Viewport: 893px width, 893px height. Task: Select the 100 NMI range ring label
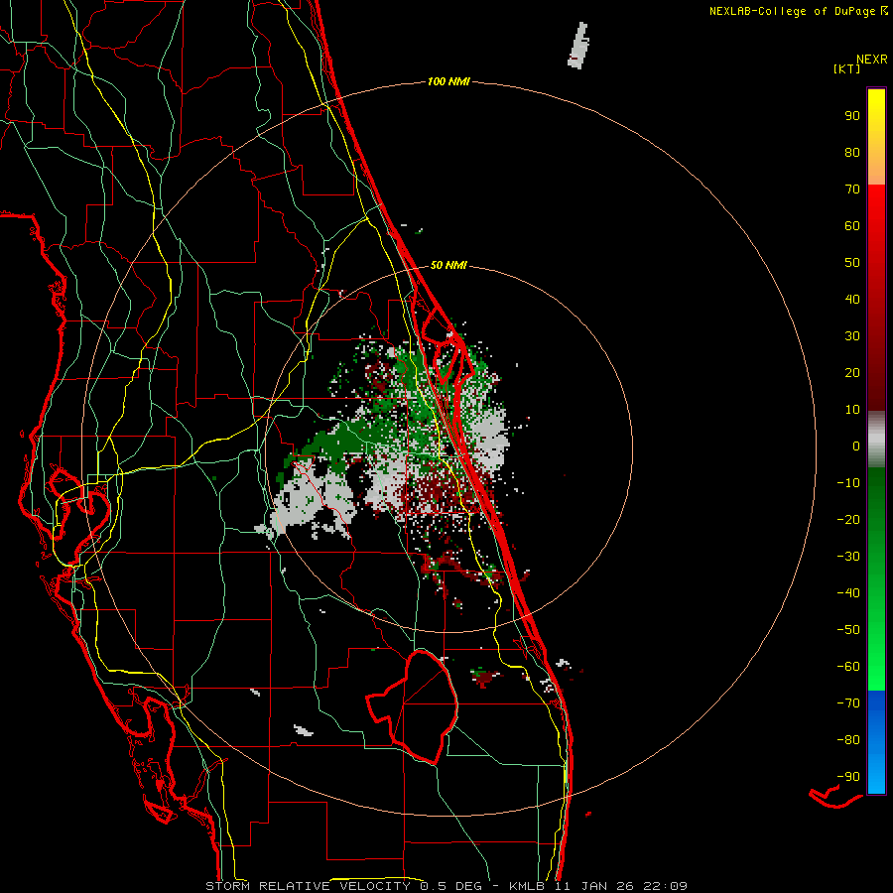(448, 81)
